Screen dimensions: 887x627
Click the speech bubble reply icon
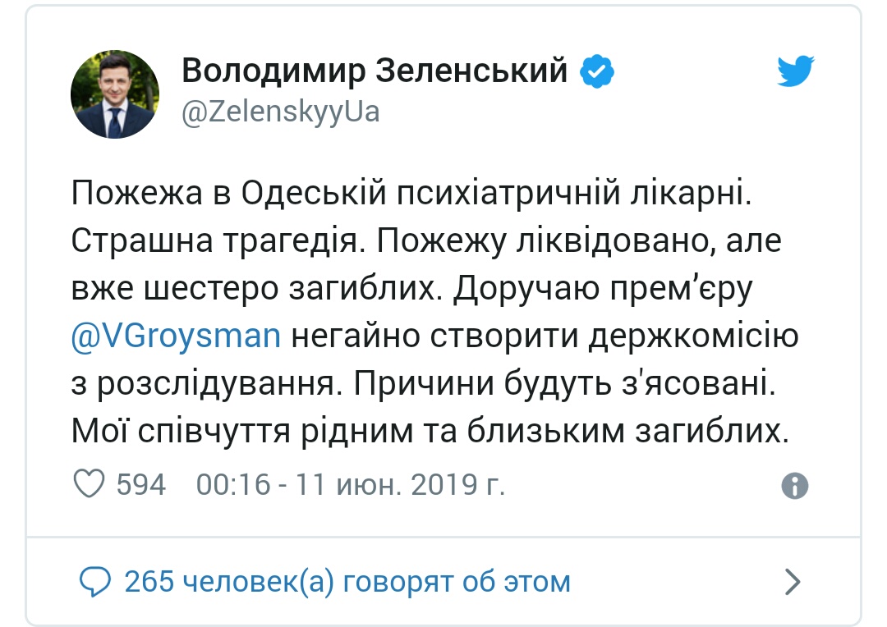[95, 582]
